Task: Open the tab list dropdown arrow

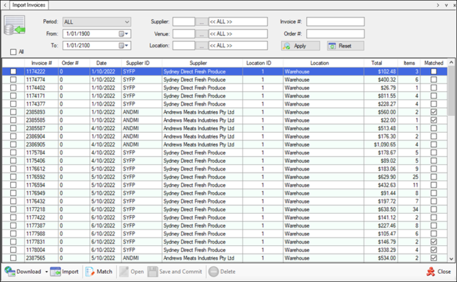Action: tap(446, 5)
